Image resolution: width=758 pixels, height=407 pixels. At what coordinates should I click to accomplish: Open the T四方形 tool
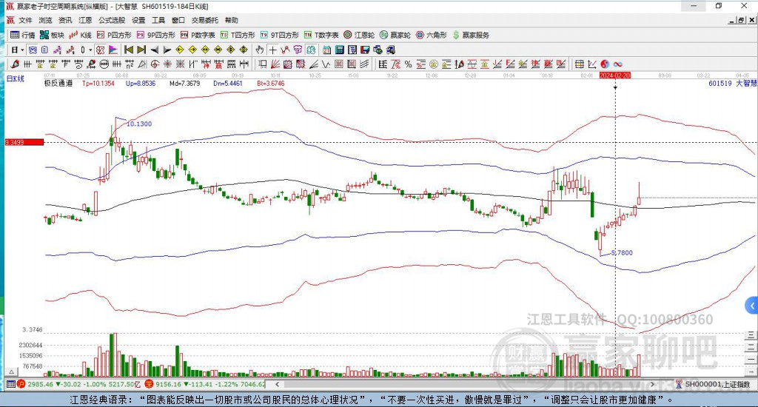point(238,36)
